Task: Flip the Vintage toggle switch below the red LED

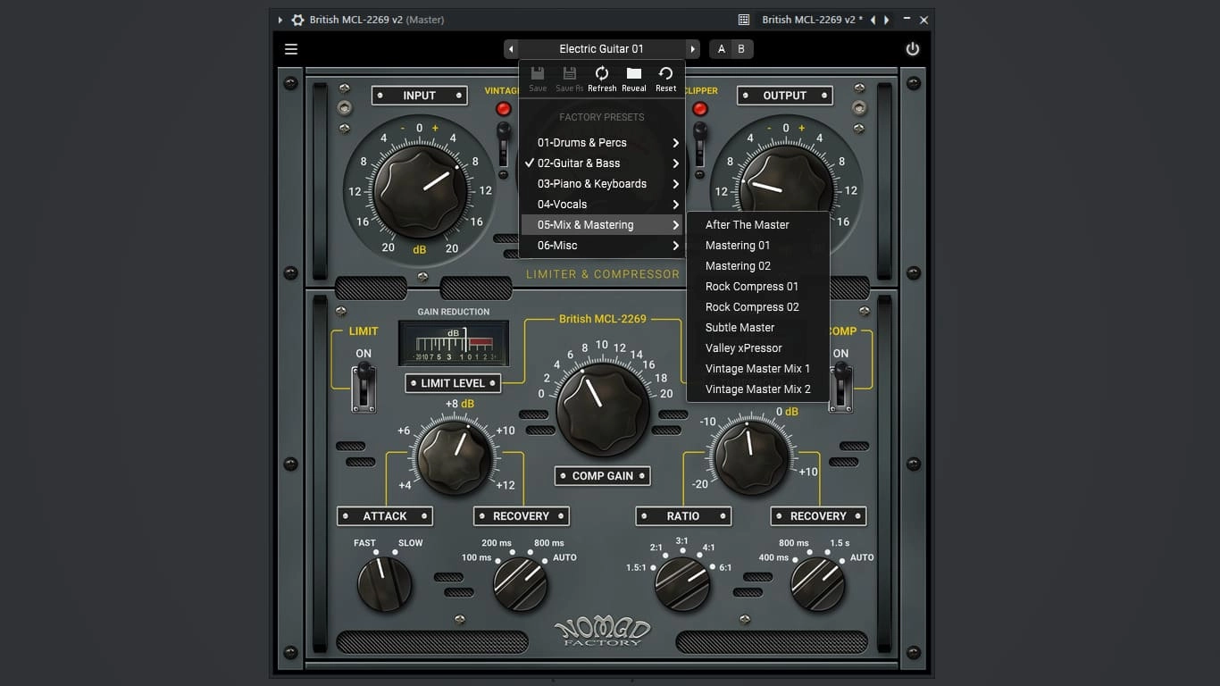Action: (504, 143)
